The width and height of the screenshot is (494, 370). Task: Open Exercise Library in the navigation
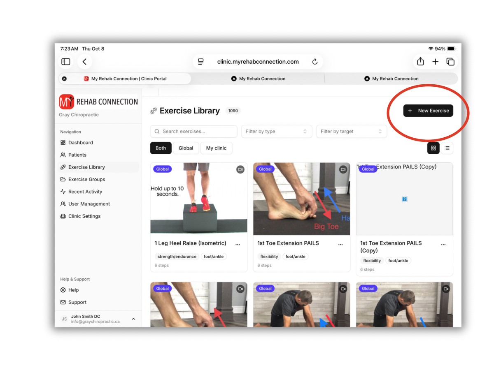(98, 167)
